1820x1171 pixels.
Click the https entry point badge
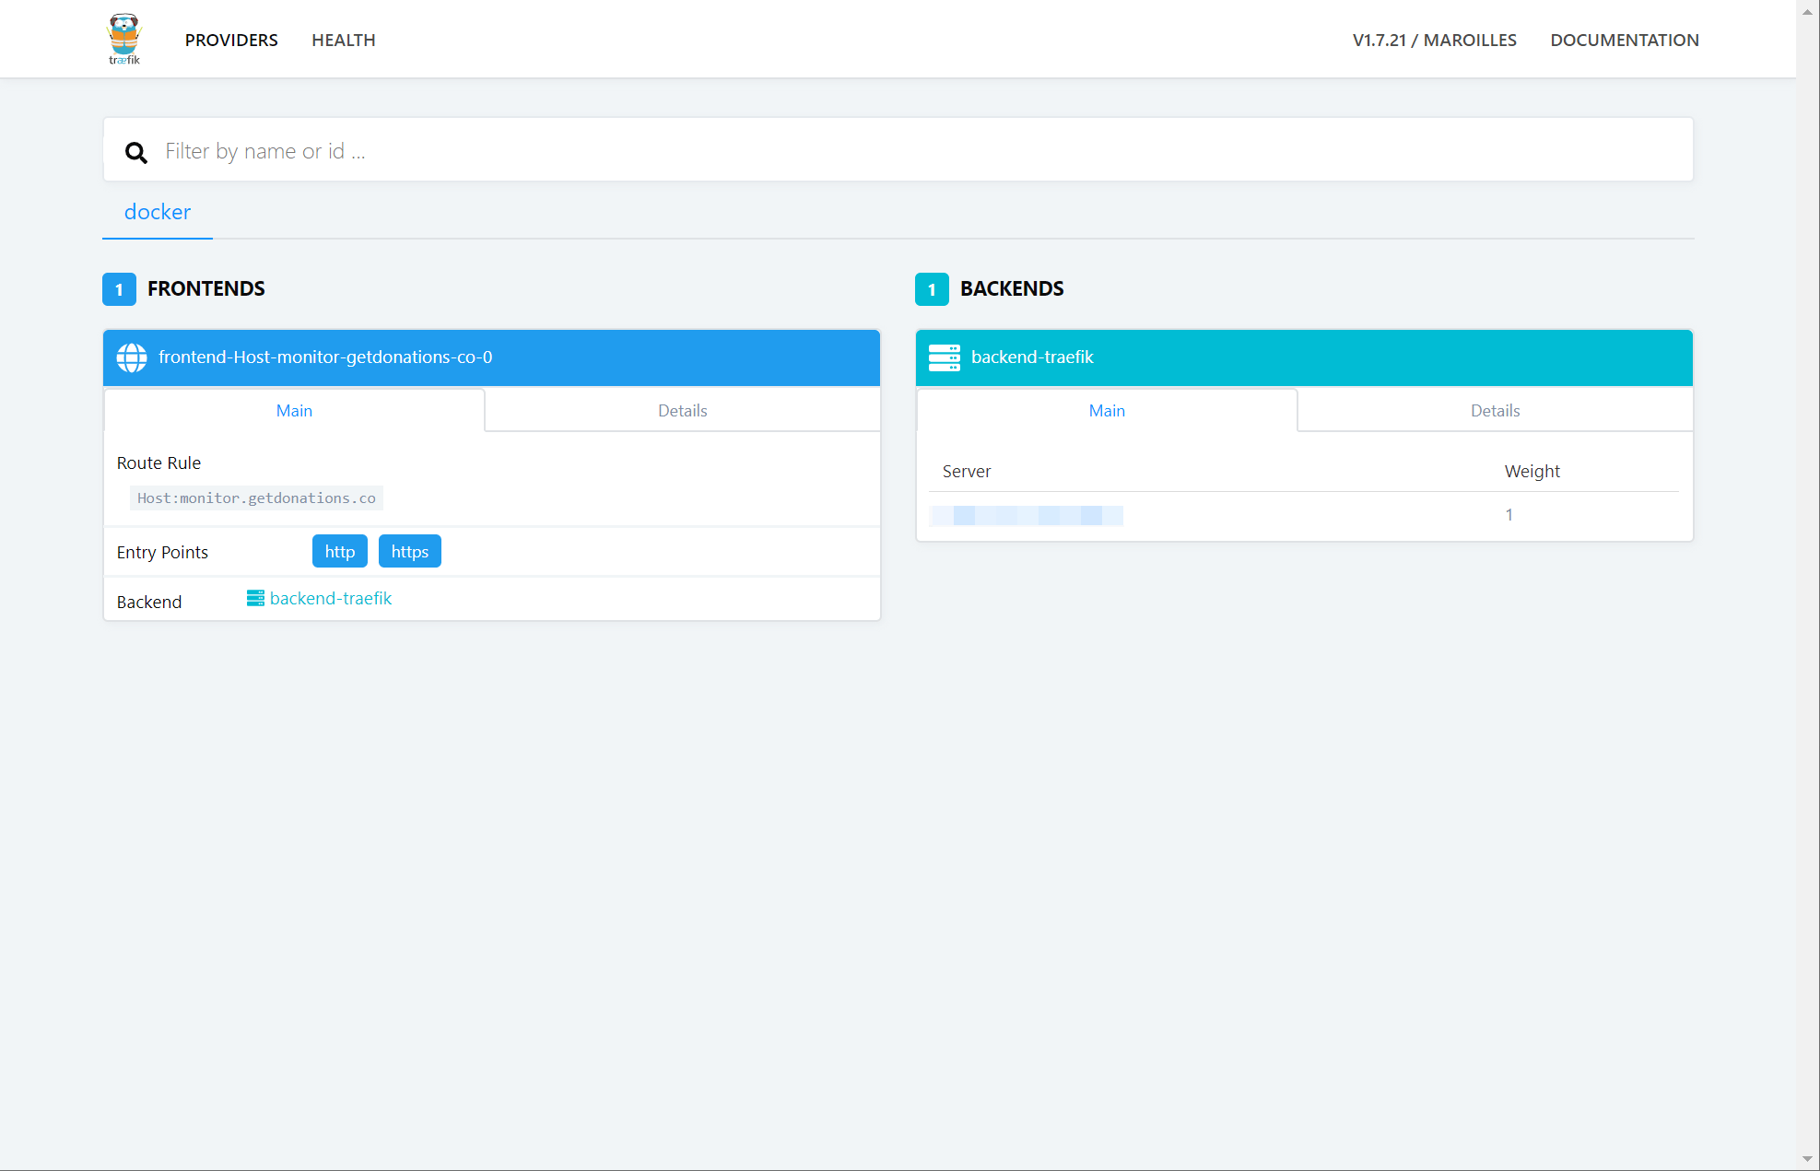(x=410, y=552)
